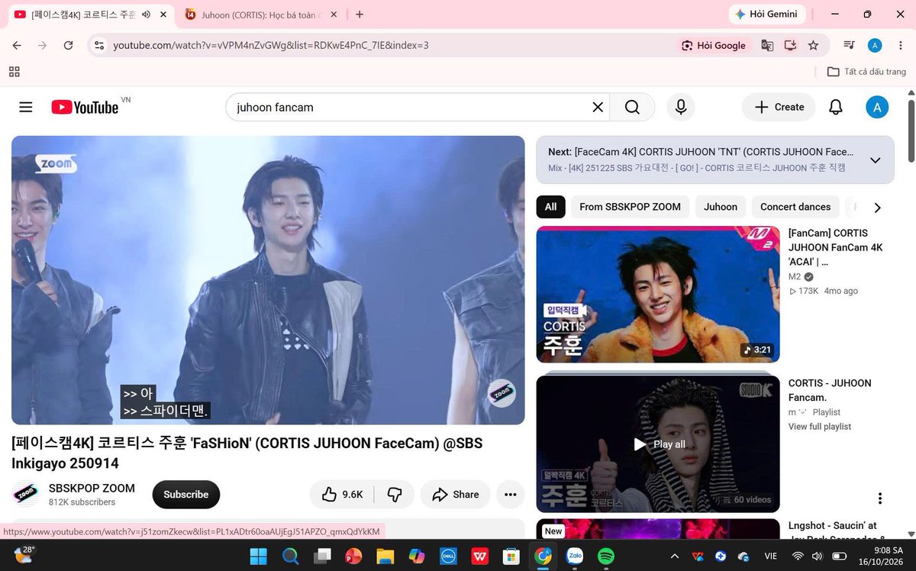The height and width of the screenshot is (571, 916).
Task: View site information in the address bar
Action: point(98,45)
